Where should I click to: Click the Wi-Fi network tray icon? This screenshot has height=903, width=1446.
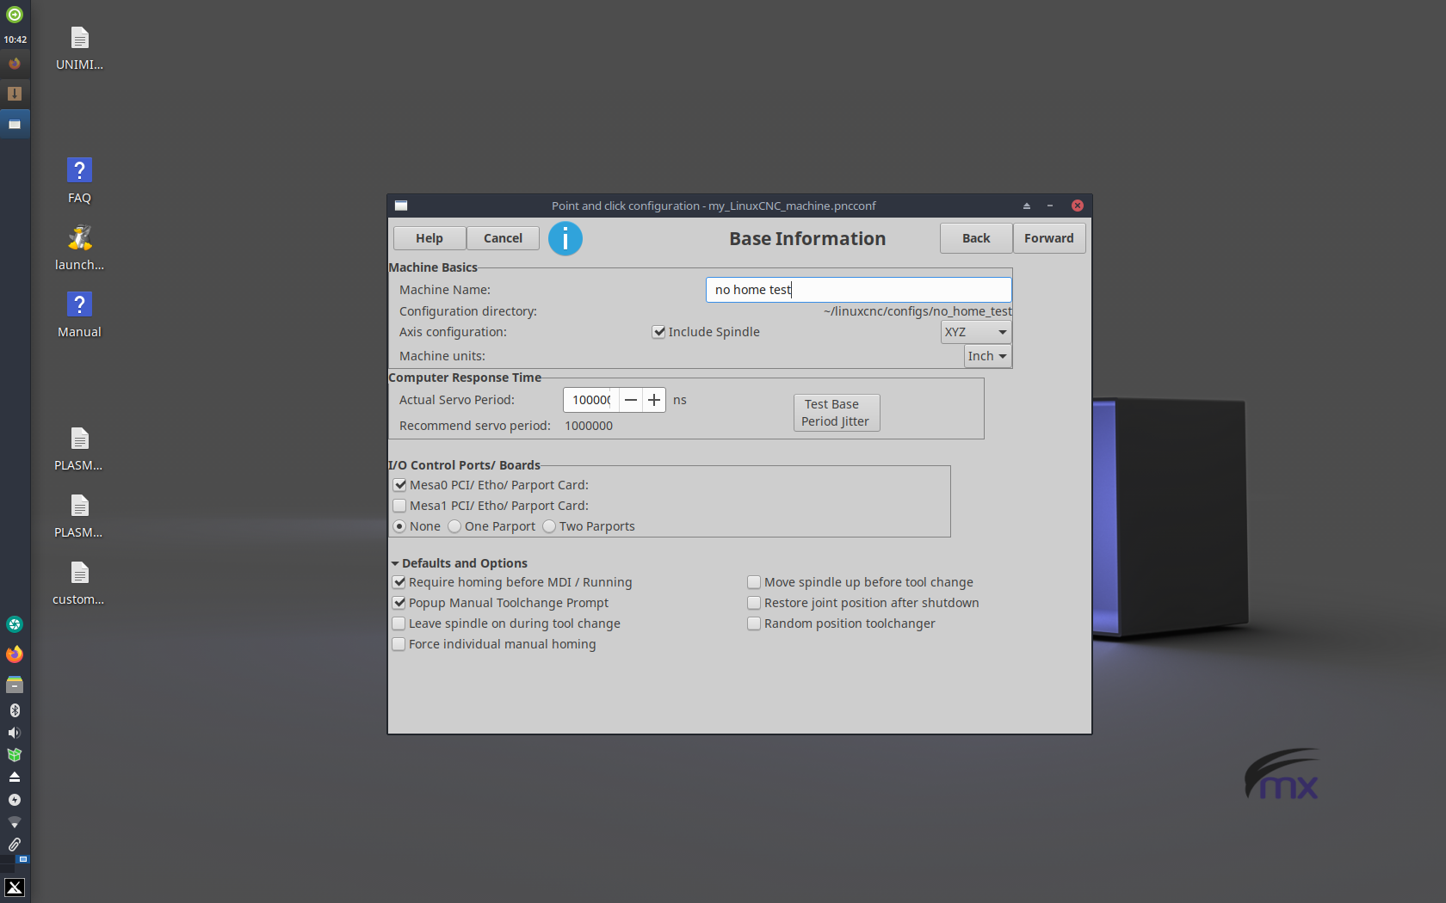(15, 822)
